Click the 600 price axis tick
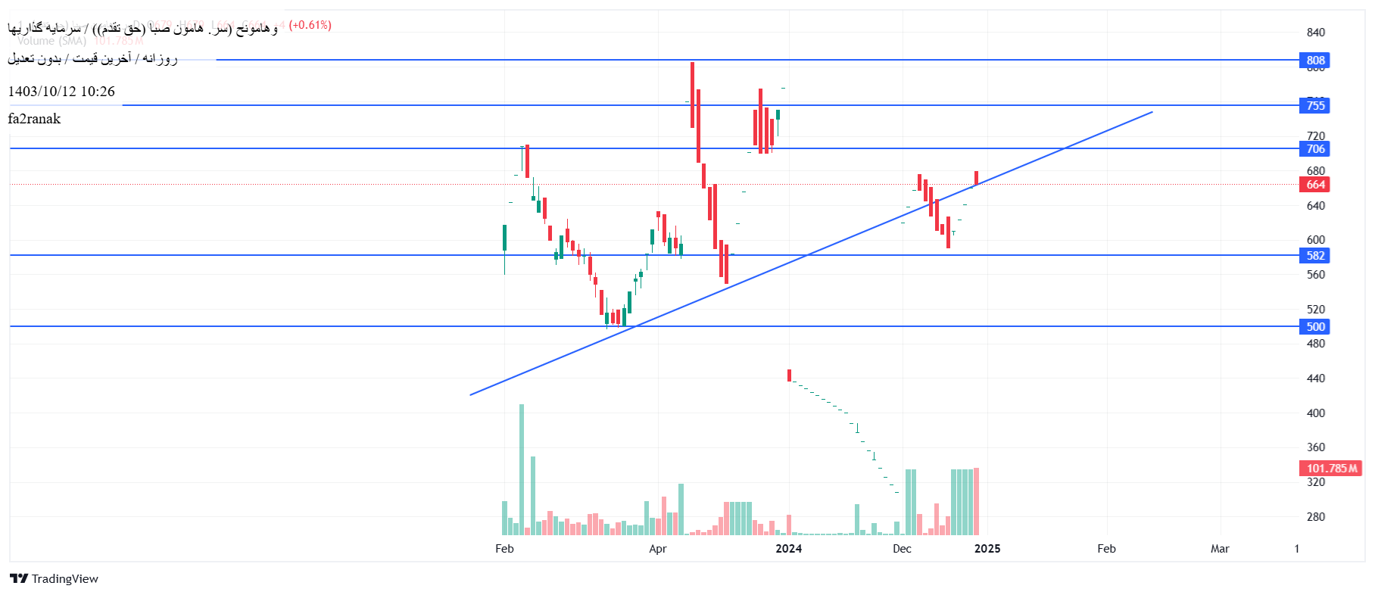Screen dimensions: 1375x595 (1316, 240)
